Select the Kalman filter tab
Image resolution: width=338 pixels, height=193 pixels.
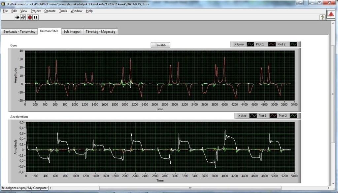[x=49, y=31]
